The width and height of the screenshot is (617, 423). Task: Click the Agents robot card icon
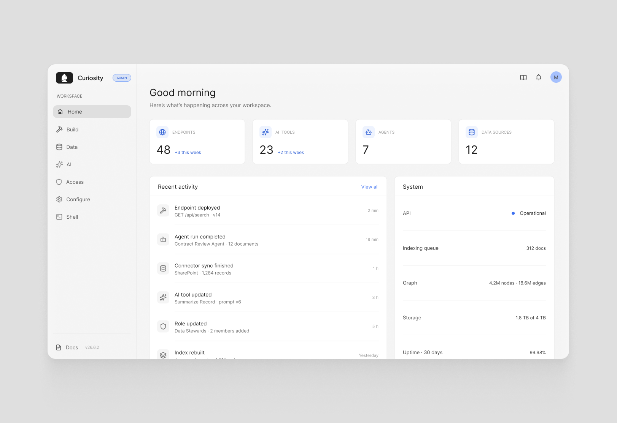(x=369, y=132)
